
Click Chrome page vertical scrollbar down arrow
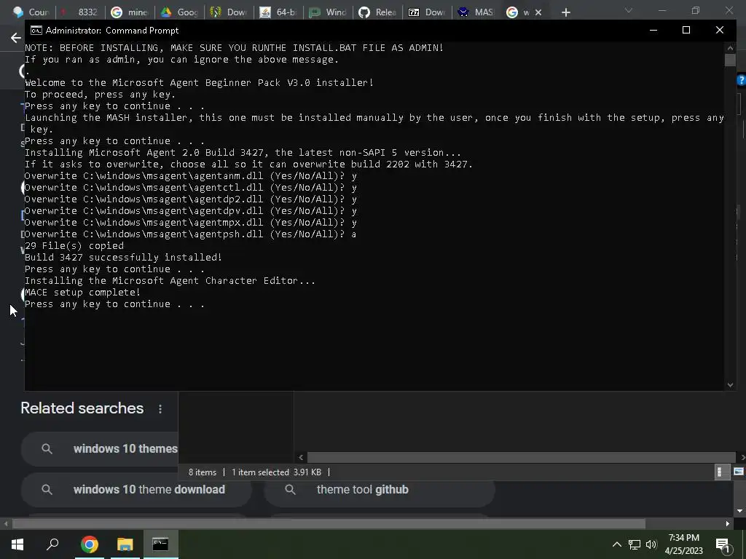[x=739, y=511]
